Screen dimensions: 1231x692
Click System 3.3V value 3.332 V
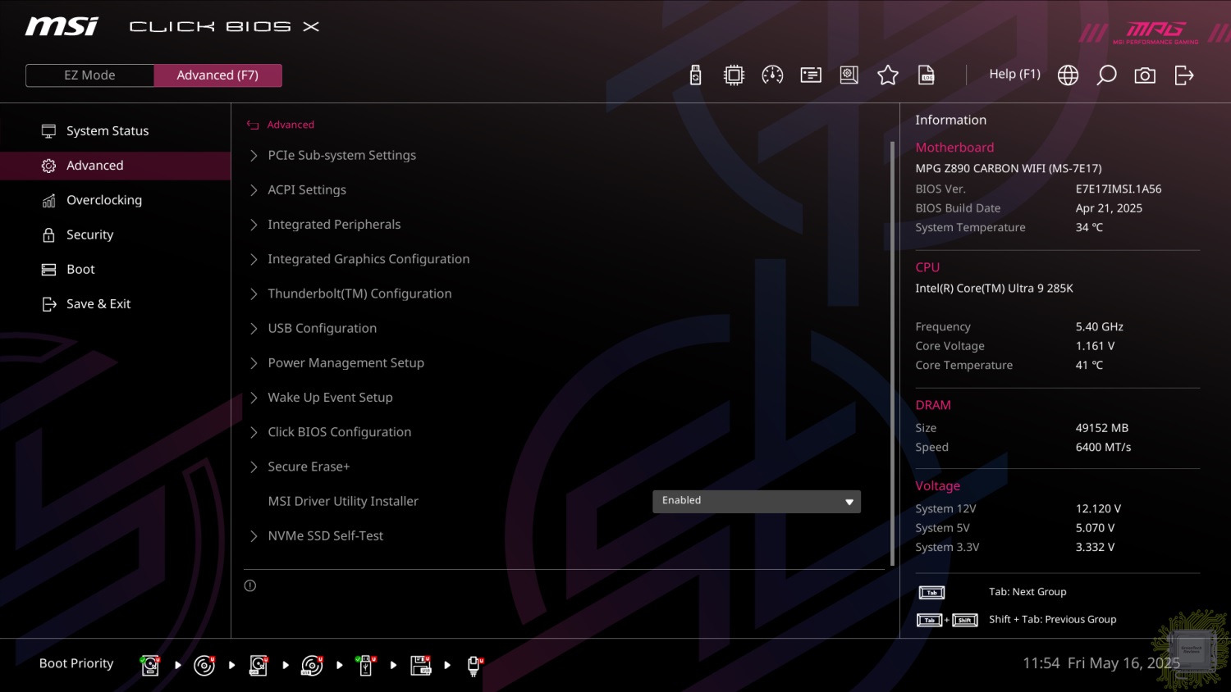pos(1095,547)
